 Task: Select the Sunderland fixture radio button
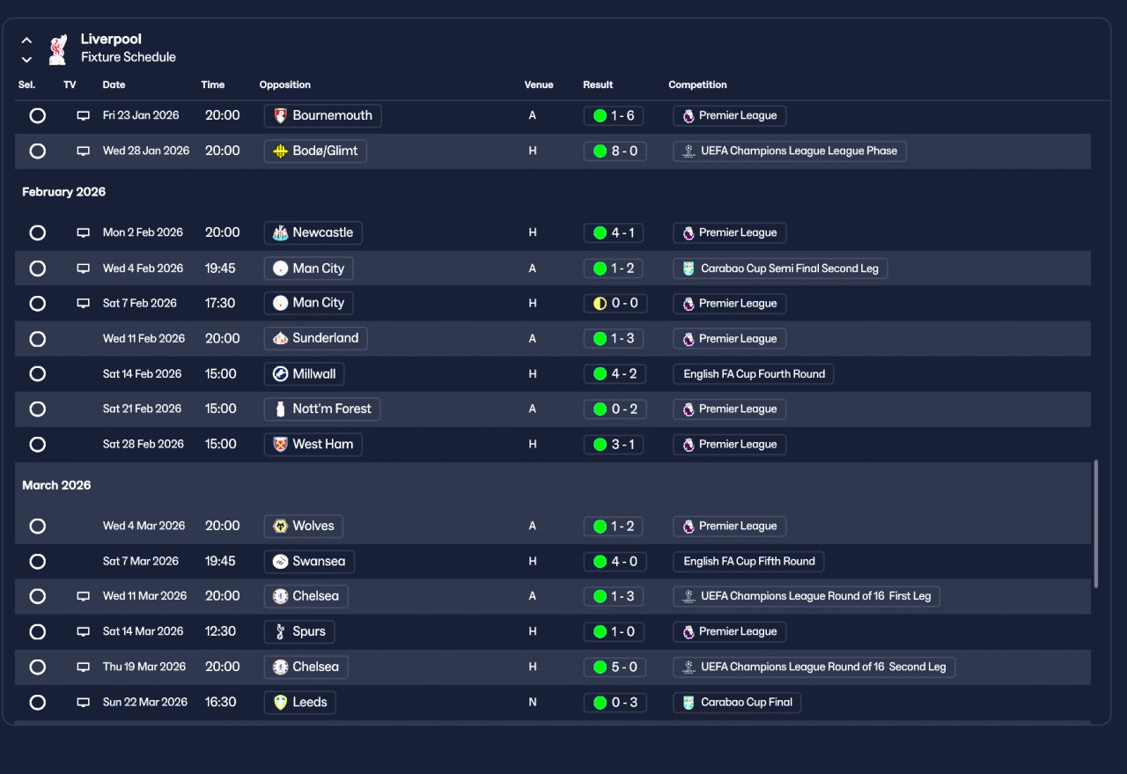point(37,339)
